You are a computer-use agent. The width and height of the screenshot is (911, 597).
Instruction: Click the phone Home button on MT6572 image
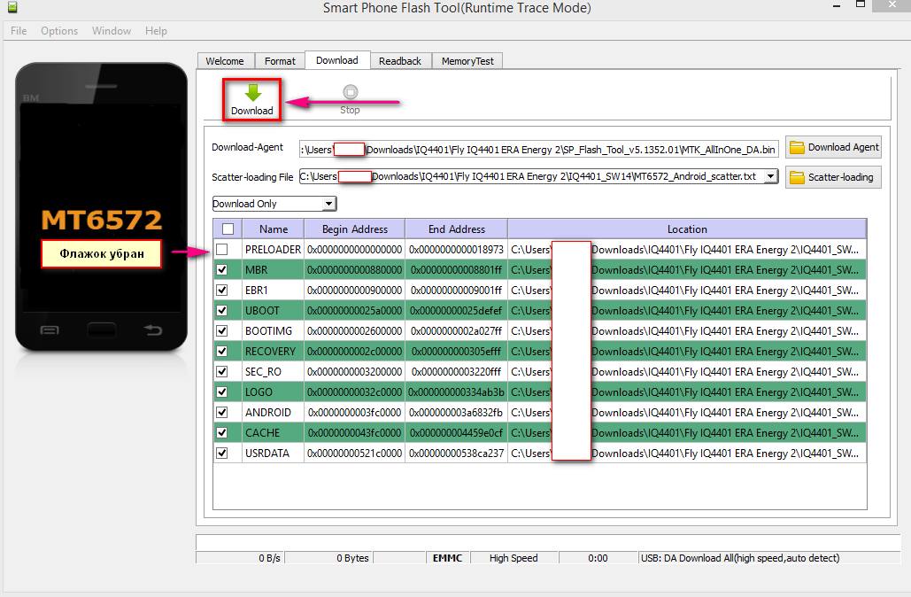[x=101, y=330]
